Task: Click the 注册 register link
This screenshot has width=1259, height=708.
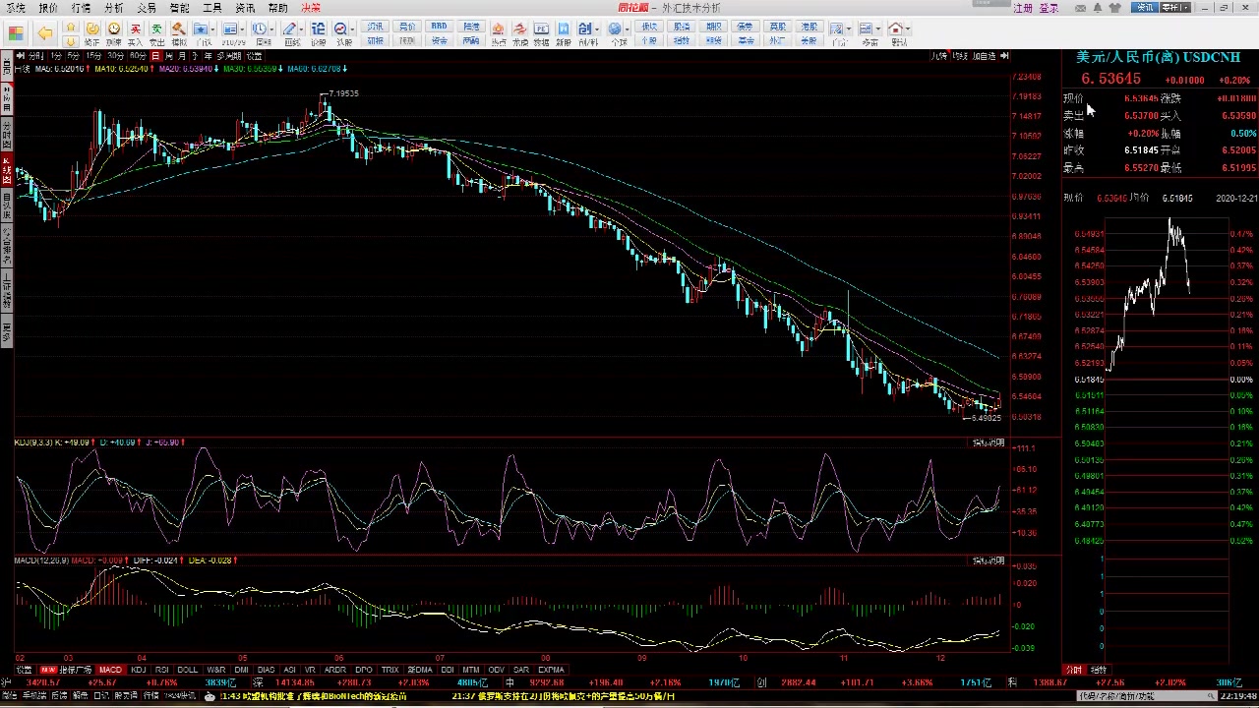Action: pyautogui.click(x=1023, y=8)
